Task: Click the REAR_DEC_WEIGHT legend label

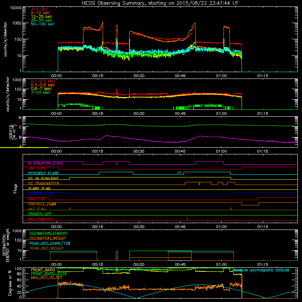Action: (x=46, y=248)
